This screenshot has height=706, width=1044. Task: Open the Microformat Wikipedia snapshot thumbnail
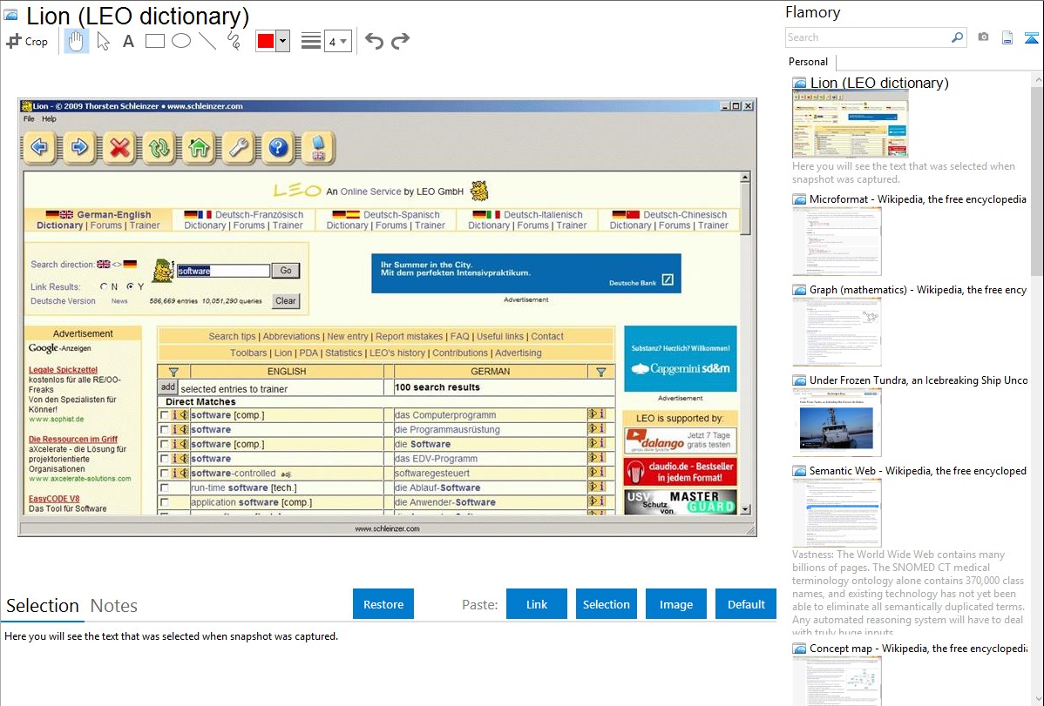point(837,241)
